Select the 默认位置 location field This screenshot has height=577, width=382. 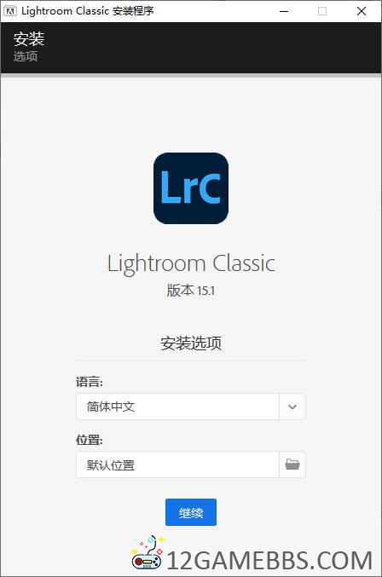point(177,464)
